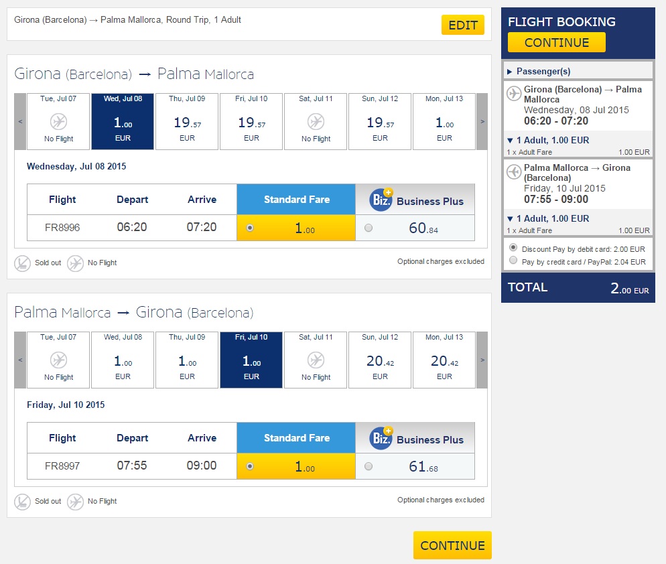Select Business Plus 60.84 fare radio
Viewport: 666px width, 564px height.
pyautogui.click(x=369, y=228)
